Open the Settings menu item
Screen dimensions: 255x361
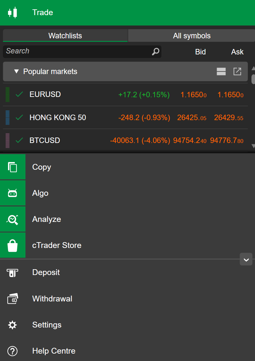point(47,325)
